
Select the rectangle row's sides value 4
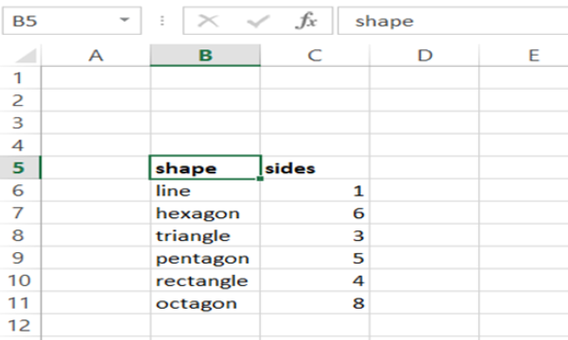(x=315, y=280)
